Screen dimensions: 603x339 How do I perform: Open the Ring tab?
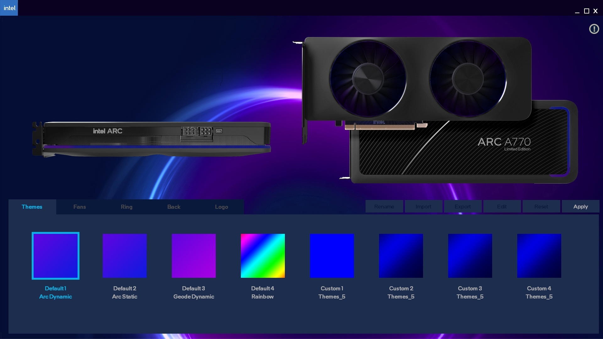click(x=127, y=207)
